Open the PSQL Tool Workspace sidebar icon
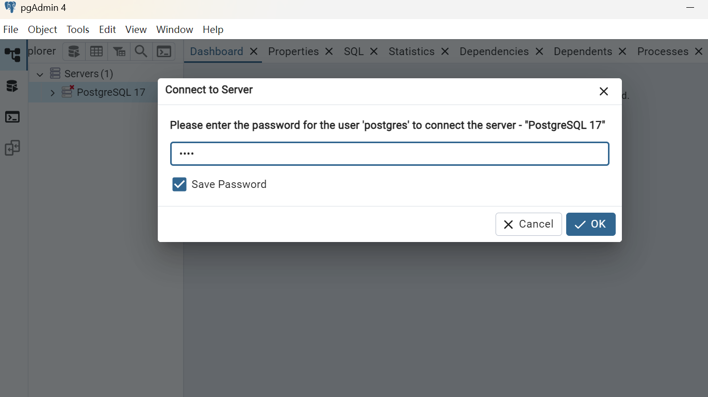Screen dimensions: 708x397 click(x=12, y=117)
